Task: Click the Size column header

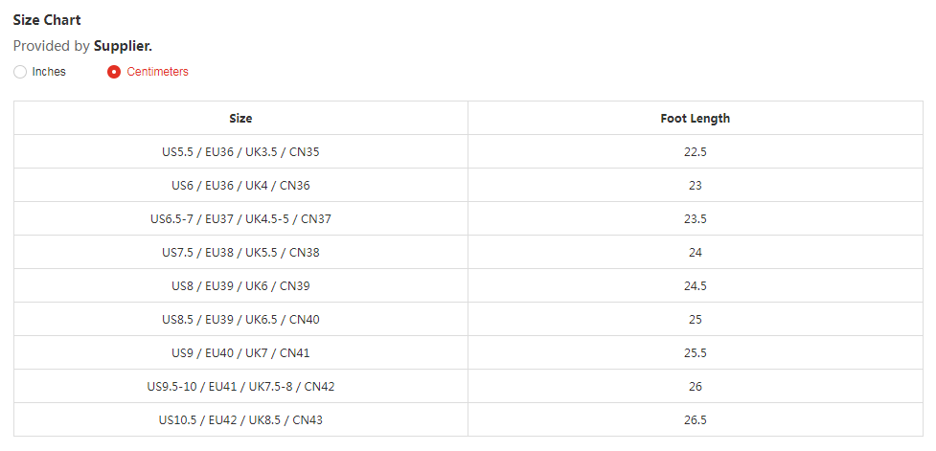Action: pyautogui.click(x=240, y=119)
